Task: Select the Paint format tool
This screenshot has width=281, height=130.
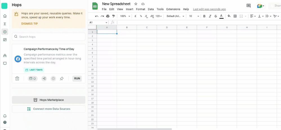Action: pos(113,16)
